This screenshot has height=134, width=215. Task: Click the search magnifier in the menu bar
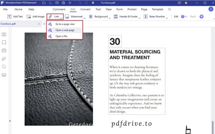pyautogui.click(x=170, y=9)
